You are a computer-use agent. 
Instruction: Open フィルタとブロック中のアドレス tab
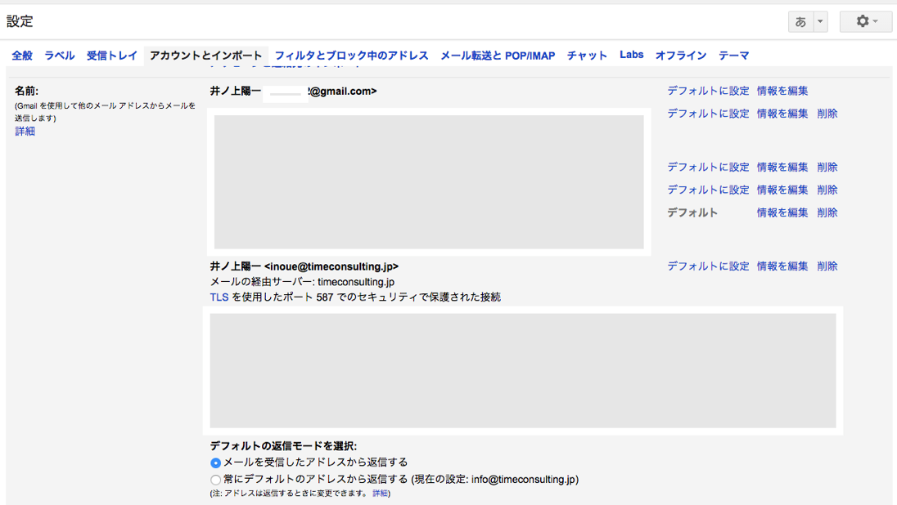tap(351, 56)
